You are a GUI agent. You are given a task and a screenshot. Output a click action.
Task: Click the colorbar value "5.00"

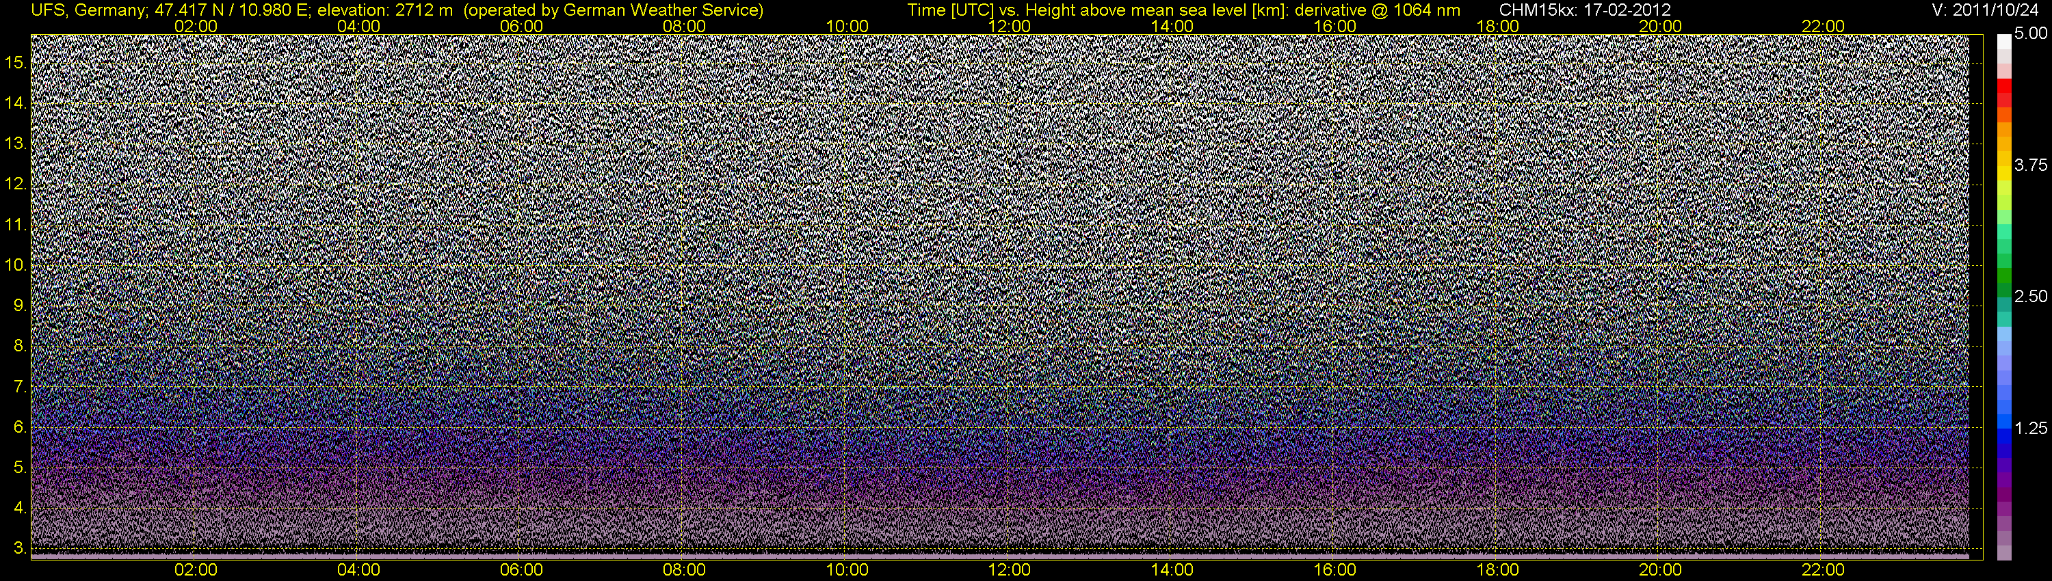tap(2031, 33)
